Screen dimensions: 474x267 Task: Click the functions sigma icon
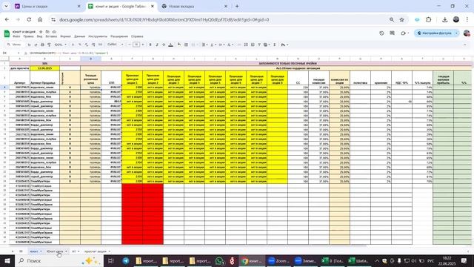(275, 44)
